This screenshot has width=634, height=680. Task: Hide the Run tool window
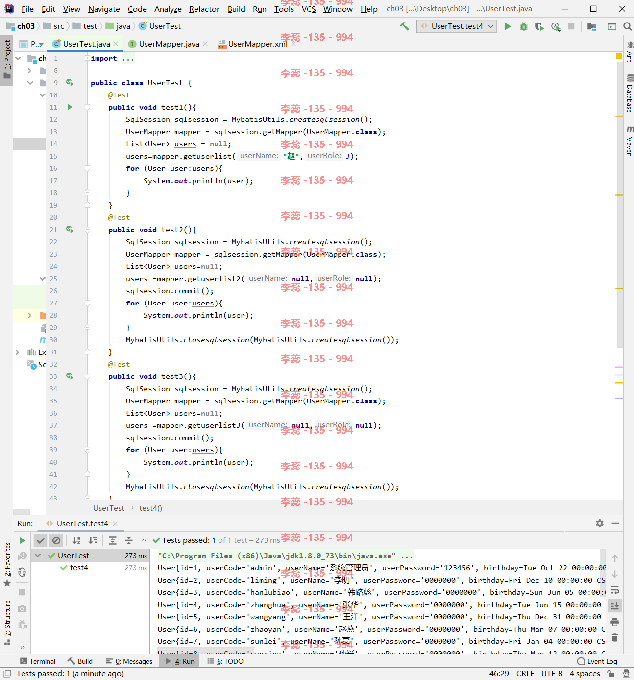615,523
